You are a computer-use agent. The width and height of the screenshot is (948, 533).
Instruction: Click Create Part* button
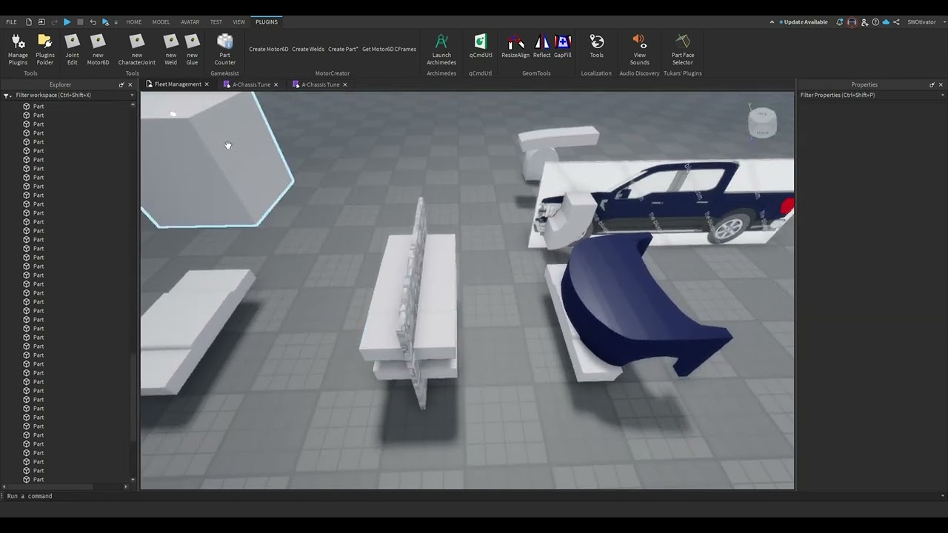coord(343,50)
